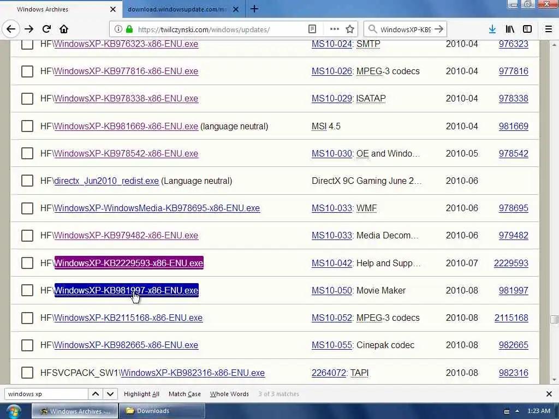Open the MS10-050 bulletin link
The width and height of the screenshot is (559, 419).
(x=331, y=290)
